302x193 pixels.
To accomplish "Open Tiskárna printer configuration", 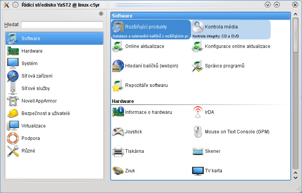I will coord(118,151).
